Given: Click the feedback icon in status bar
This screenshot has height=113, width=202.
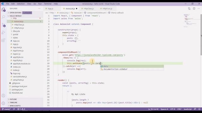Looking at the screenshot, I should click(195, 109).
